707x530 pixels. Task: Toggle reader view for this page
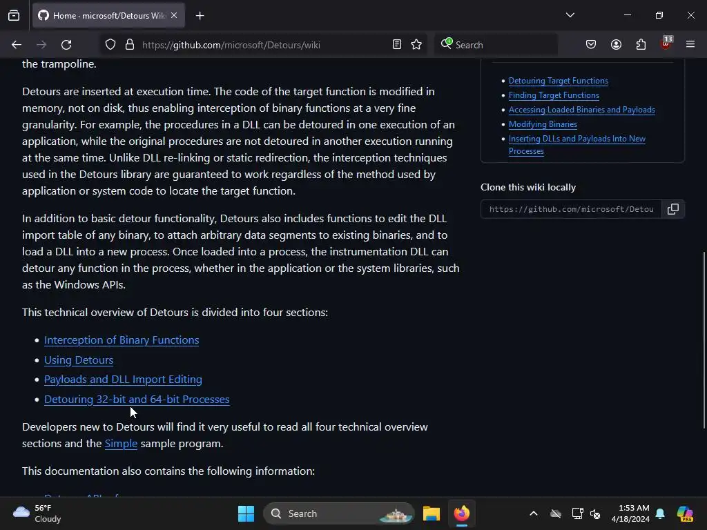(x=397, y=45)
